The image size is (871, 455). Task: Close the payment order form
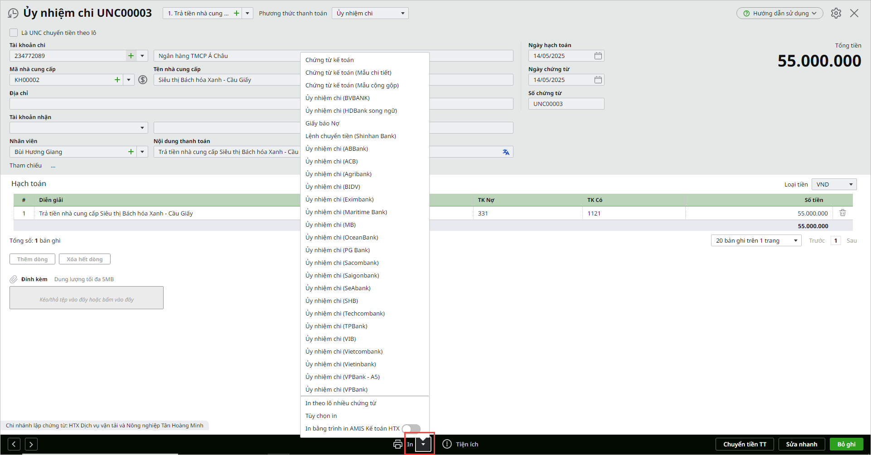(854, 13)
